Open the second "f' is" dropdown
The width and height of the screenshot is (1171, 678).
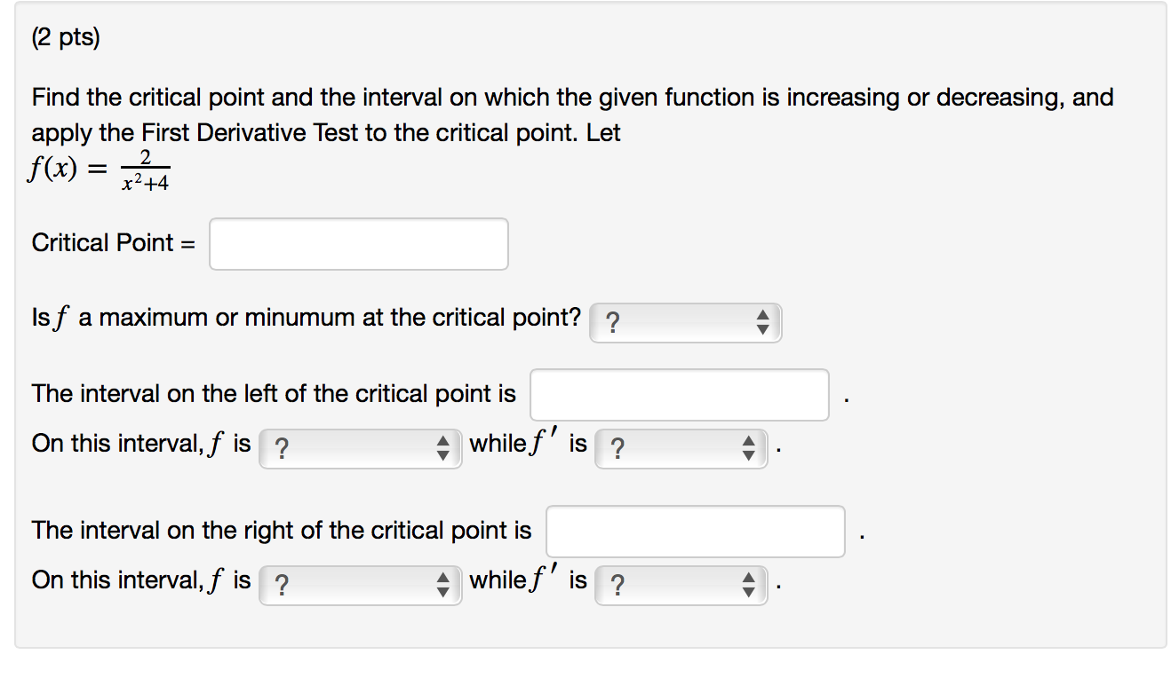(x=680, y=585)
